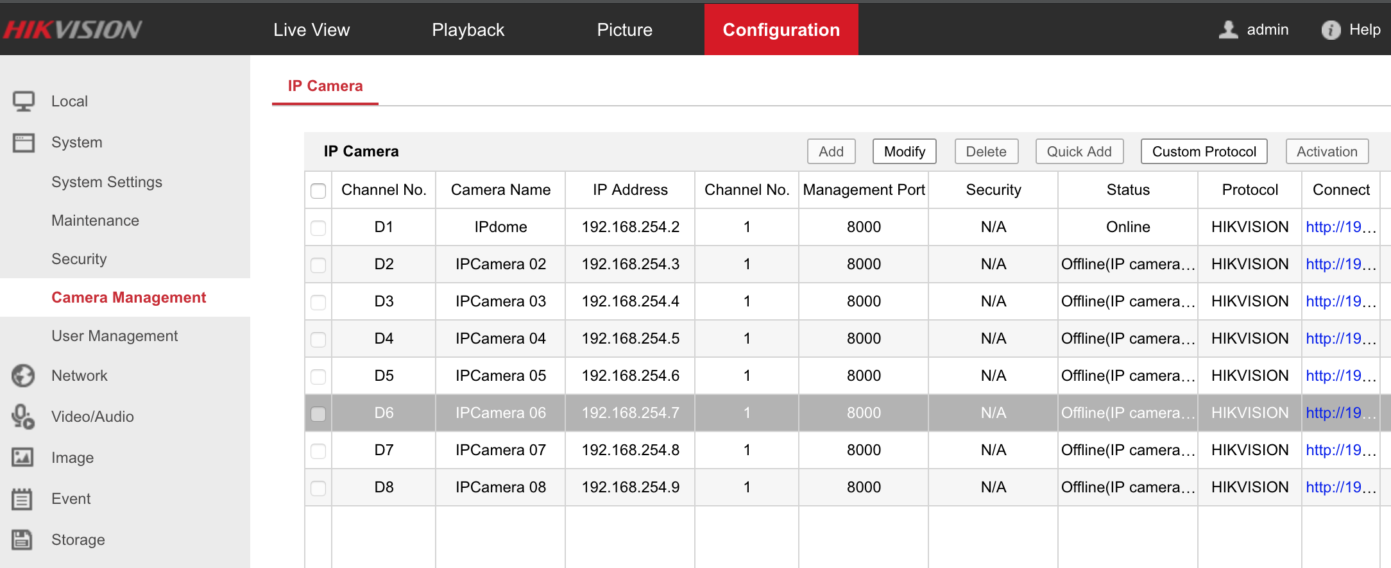Open Maintenance under System

(x=95, y=221)
